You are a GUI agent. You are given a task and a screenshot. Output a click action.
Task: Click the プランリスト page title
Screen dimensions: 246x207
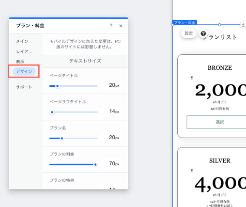pyautogui.click(x=220, y=37)
